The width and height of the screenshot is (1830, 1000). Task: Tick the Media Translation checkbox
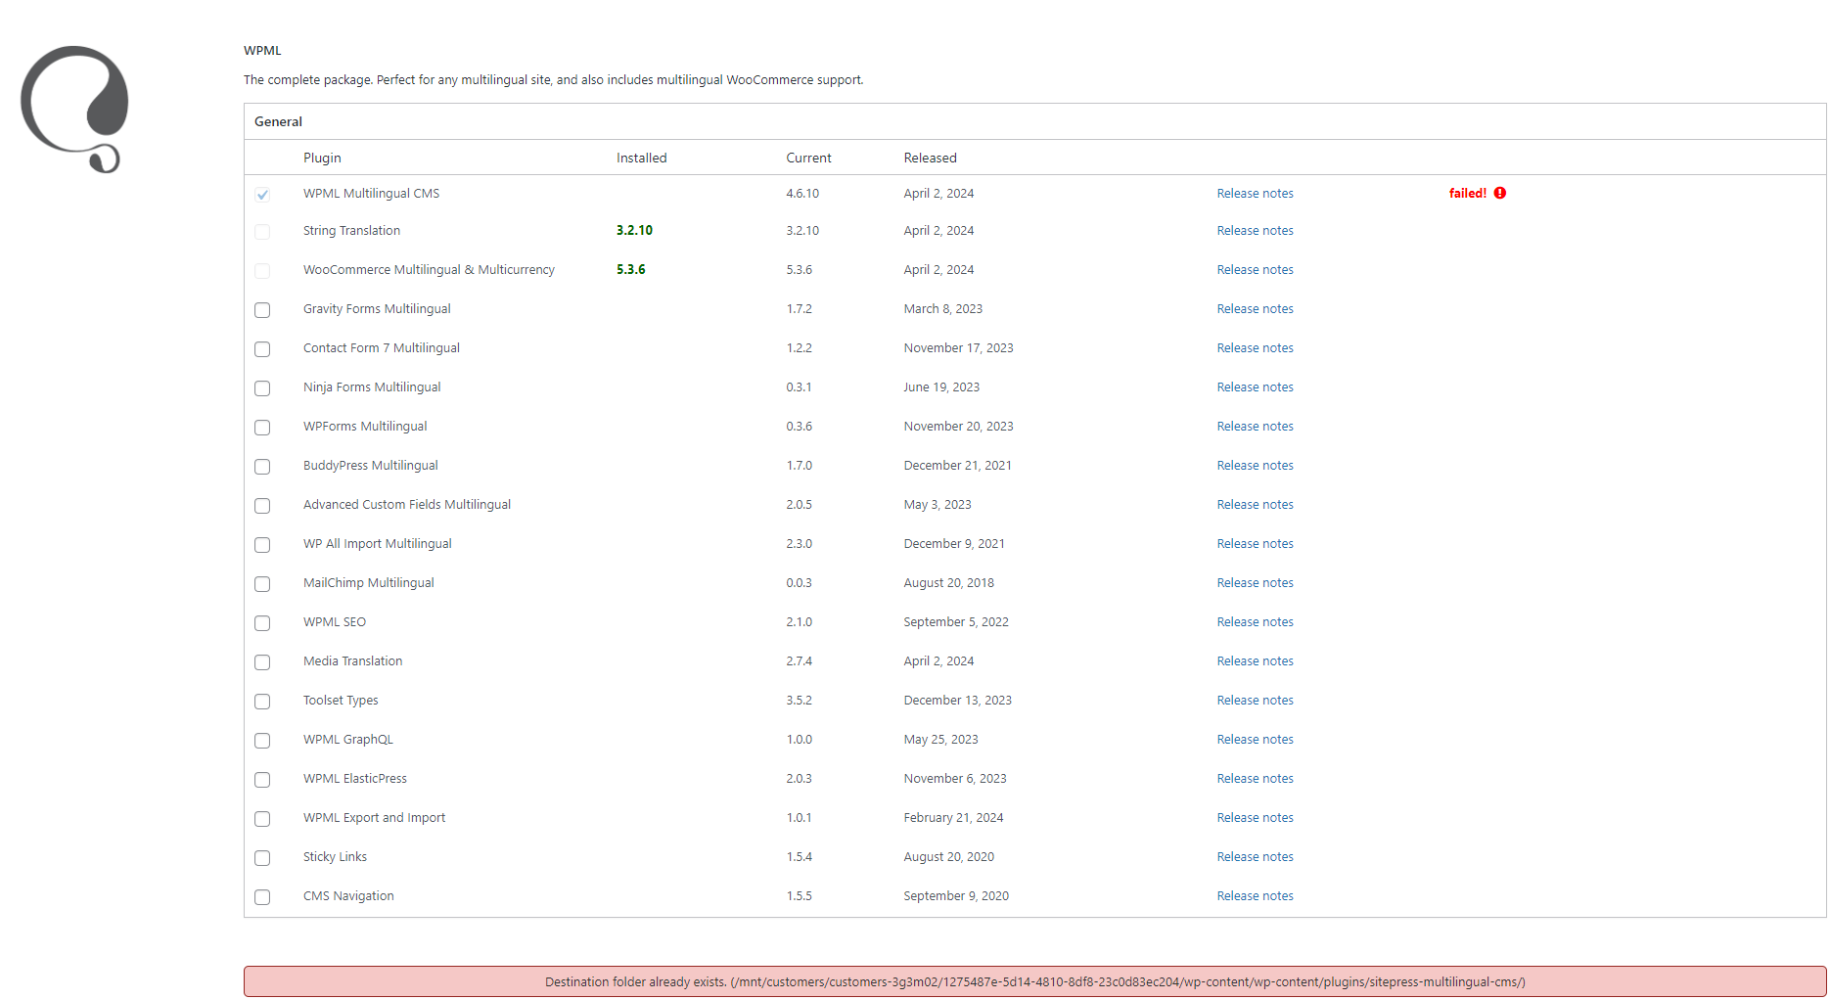coord(262,662)
